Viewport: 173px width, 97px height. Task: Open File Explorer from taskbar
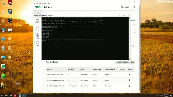[x=6, y=95]
